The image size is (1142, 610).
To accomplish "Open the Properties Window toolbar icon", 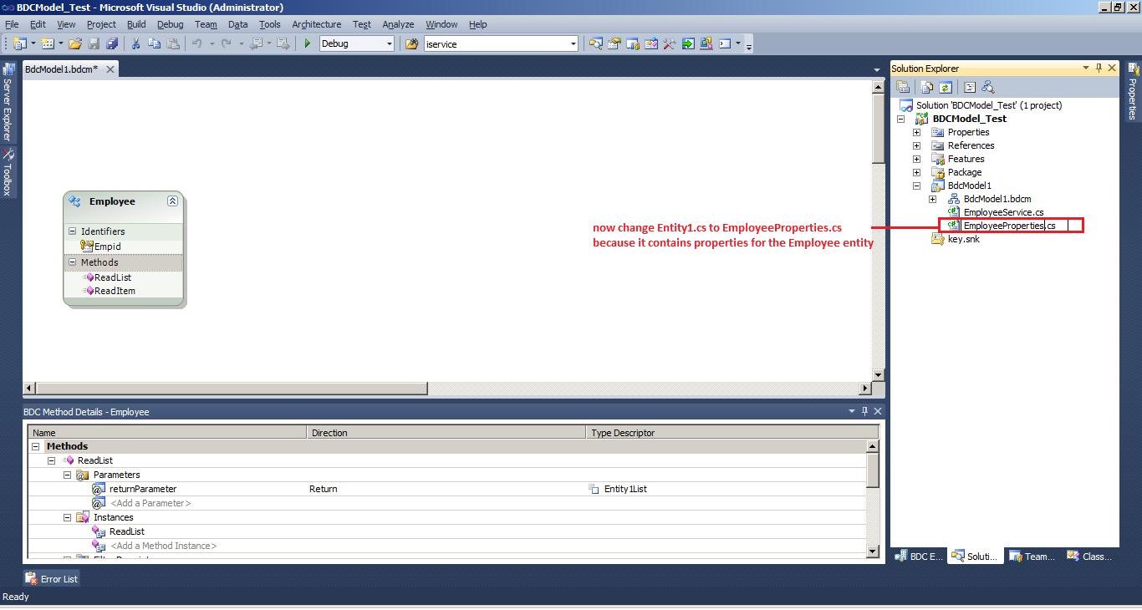I will click(614, 43).
